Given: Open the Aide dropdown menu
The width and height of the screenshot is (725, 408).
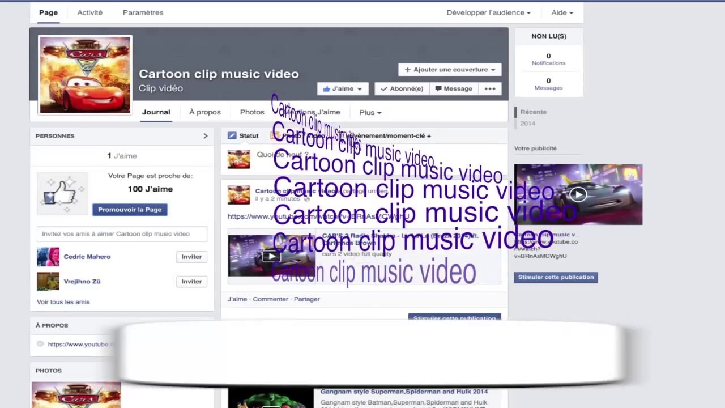Looking at the screenshot, I should pyautogui.click(x=562, y=12).
